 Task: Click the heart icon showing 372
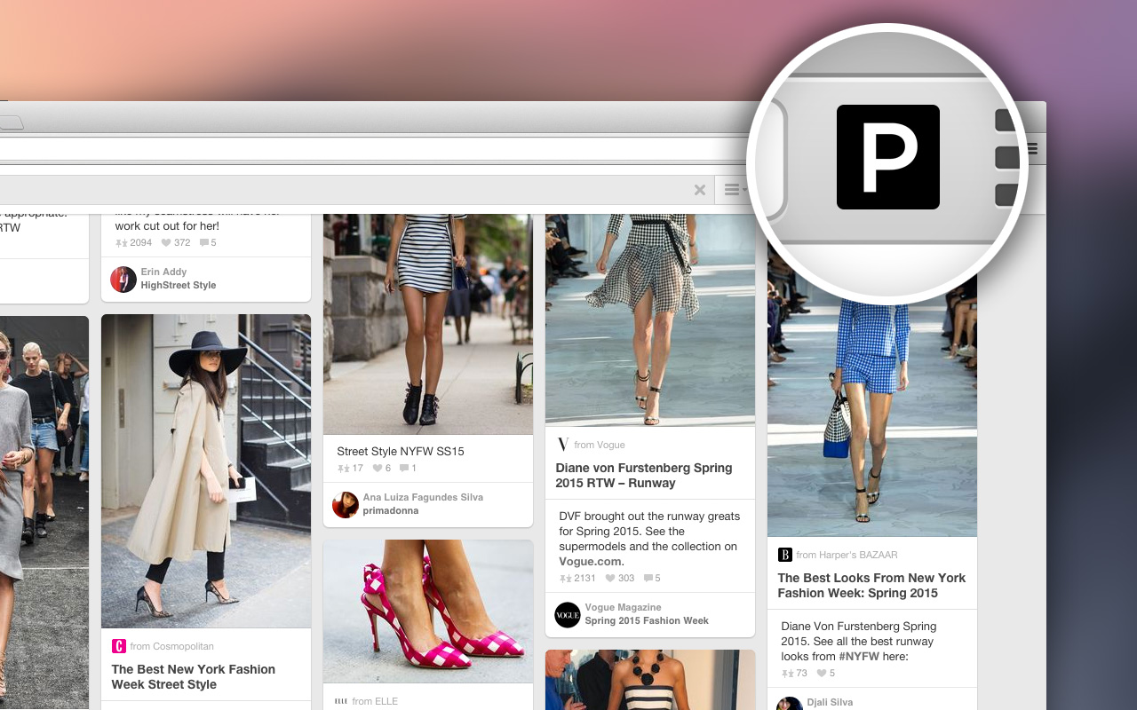tap(166, 242)
